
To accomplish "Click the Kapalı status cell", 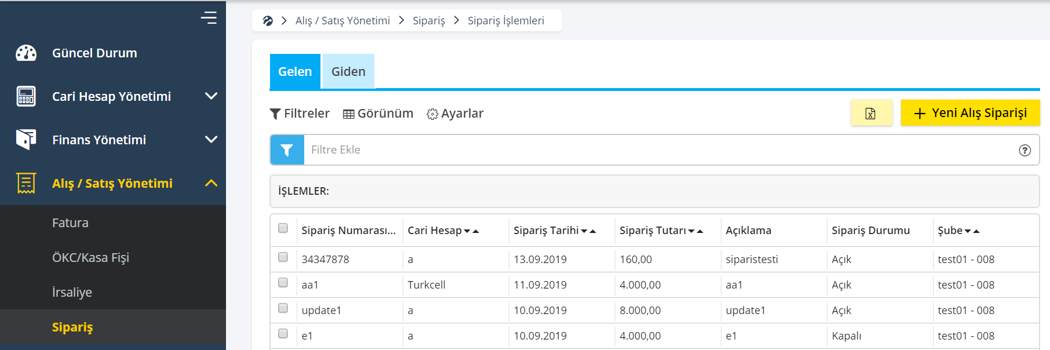I will coord(847,336).
